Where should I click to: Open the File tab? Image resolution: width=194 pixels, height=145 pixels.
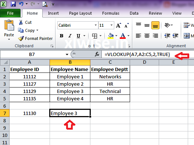pyautogui.click(x=10, y=13)
